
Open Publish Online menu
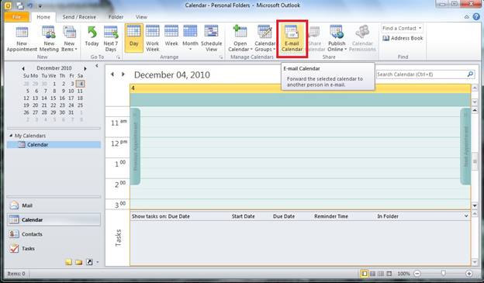coord(337,39)
